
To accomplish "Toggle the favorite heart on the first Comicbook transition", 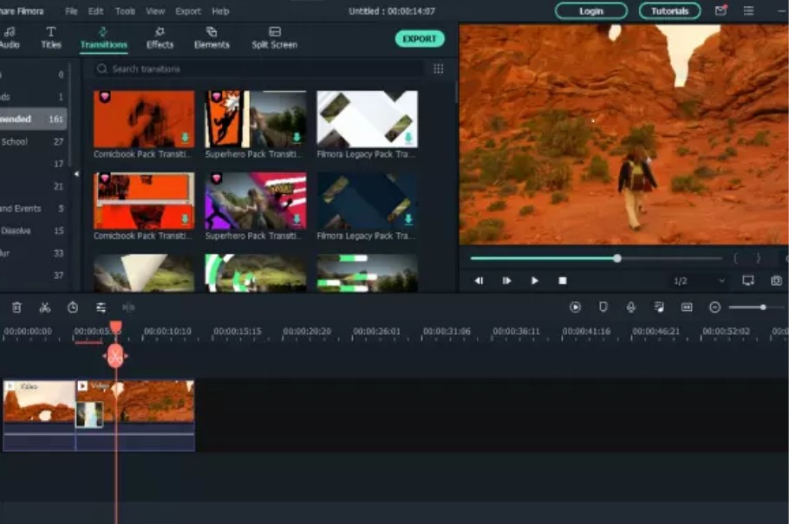I will (x=104, y=98).
